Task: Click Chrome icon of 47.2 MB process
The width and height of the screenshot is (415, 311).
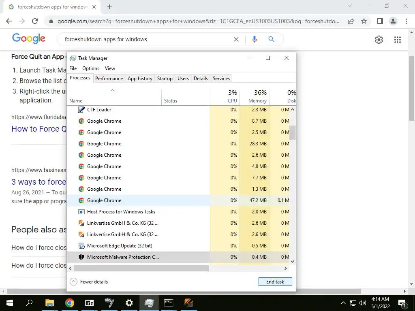Action: [81, 200]
